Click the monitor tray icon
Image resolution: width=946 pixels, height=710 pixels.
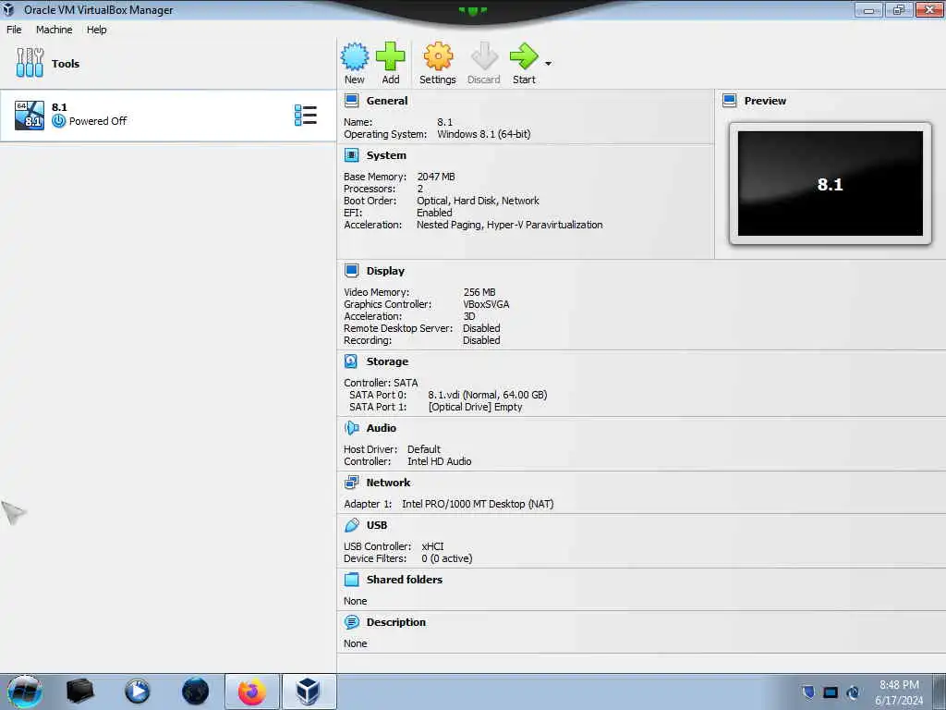[x=831, y=692]
